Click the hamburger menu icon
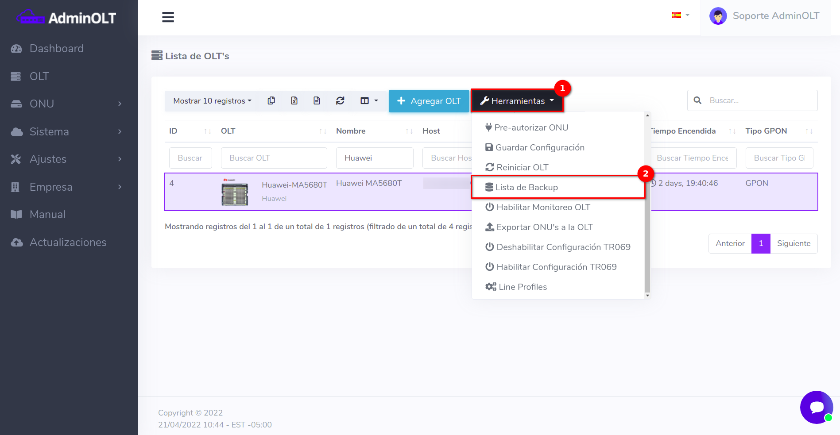Image resolution: width=840 pixels, height=435 pixels. point(168,17)
